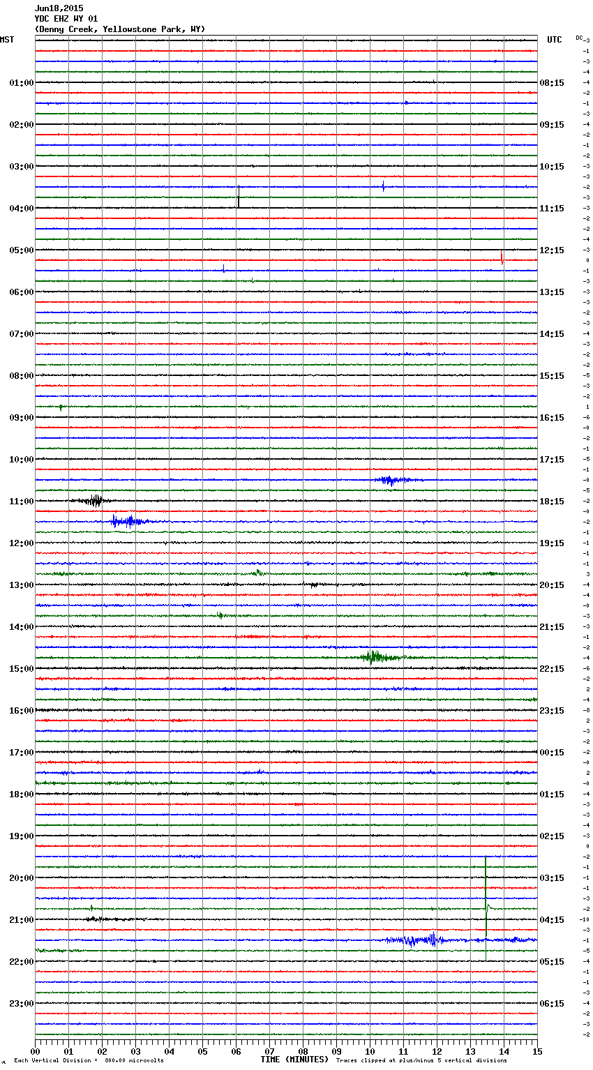The height and width of the screenshot is (1070, 593).
Task: Select the 07:00 MST time label
Action: (x=22, y=334)
